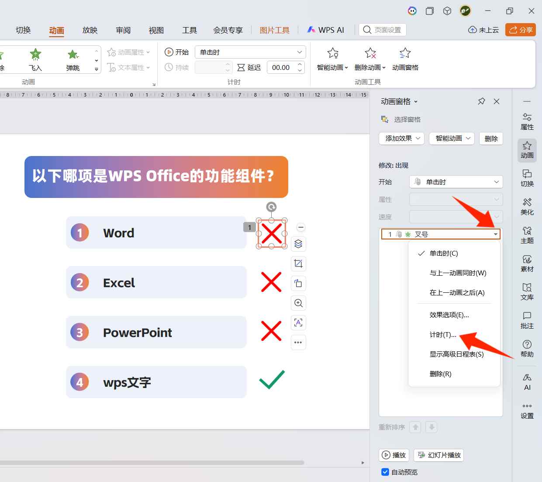The image size is (542, 482).
Task: Switch to the 切换 transitions tab
Action: point(23,30)
